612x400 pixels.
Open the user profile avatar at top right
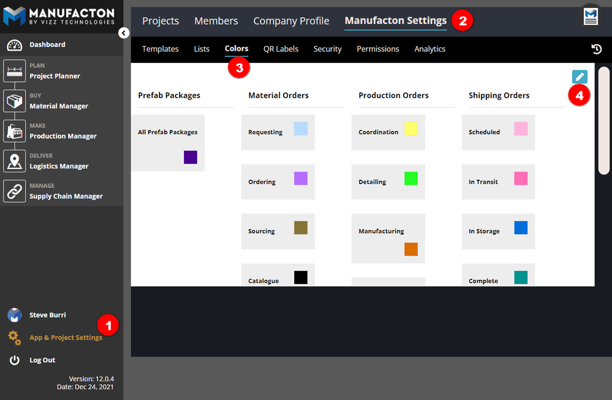(x=590, y=17)
